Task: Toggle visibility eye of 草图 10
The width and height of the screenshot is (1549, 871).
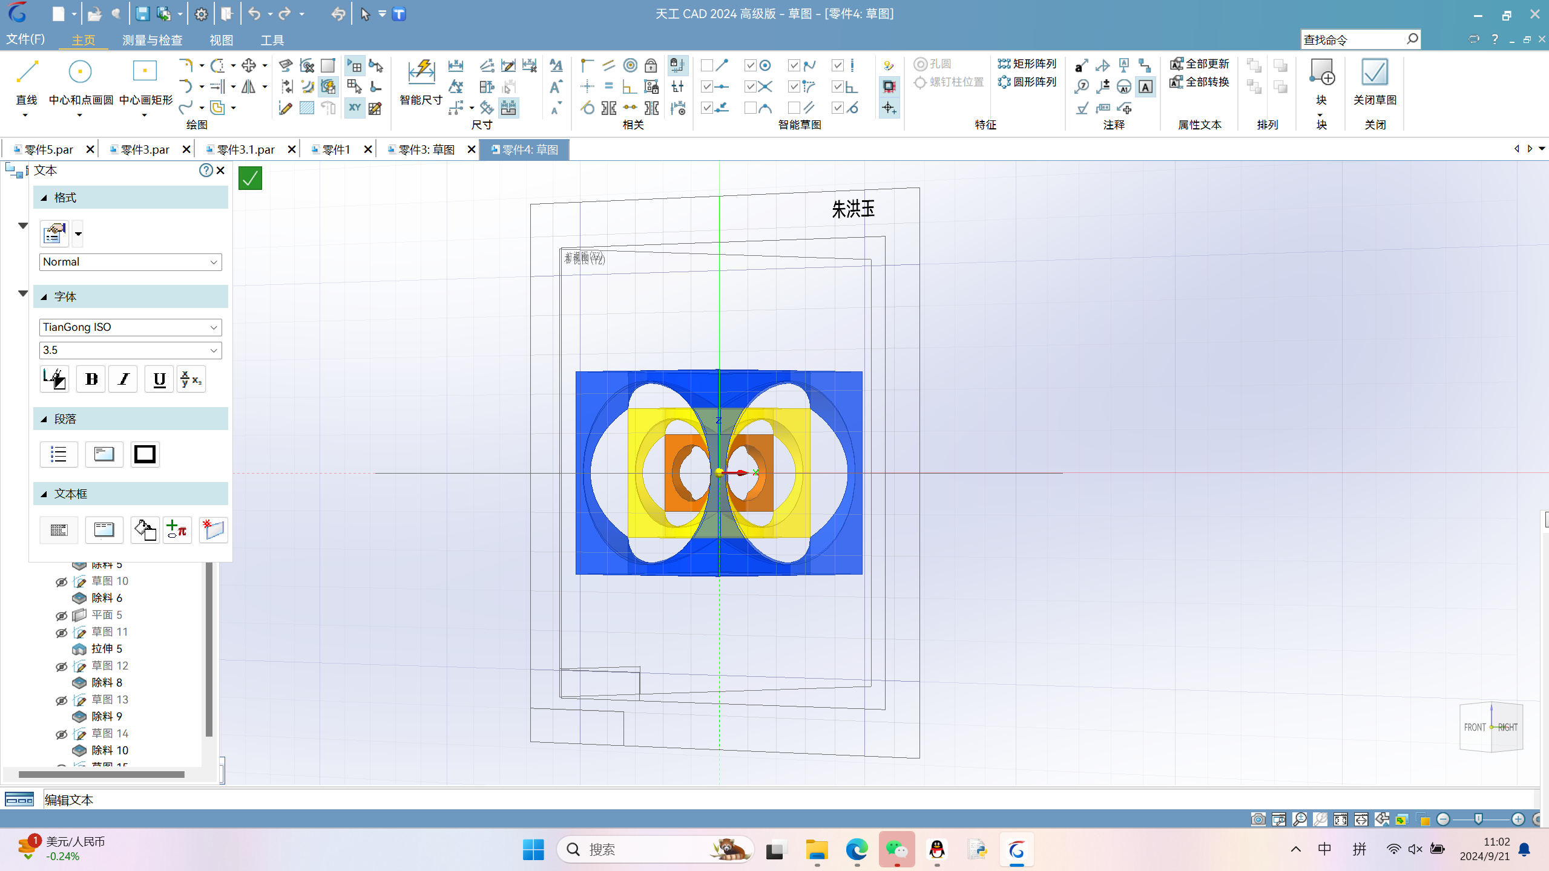Action: click(61, 582)
